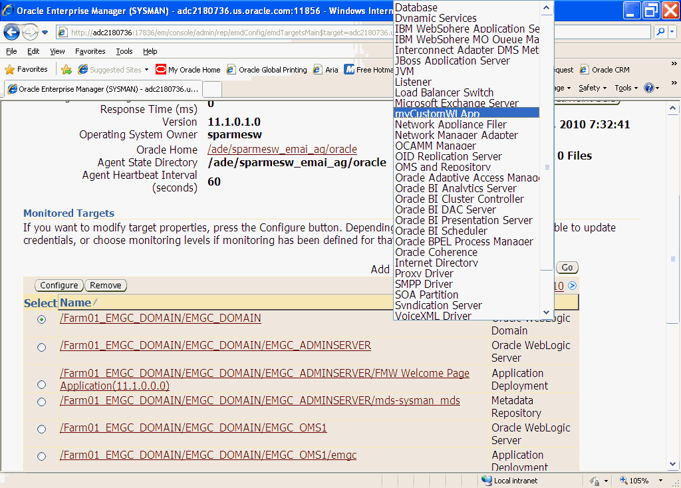Choose JBoss Application Server in list
This screenshot has width=681, height=488.
point(467,61)
